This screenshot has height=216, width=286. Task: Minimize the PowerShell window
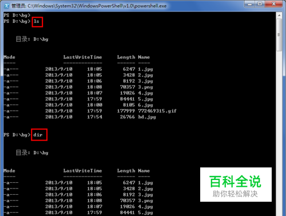(249, 4)
